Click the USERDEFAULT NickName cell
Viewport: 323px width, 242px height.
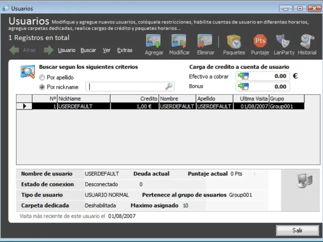(x=84, y=106)
